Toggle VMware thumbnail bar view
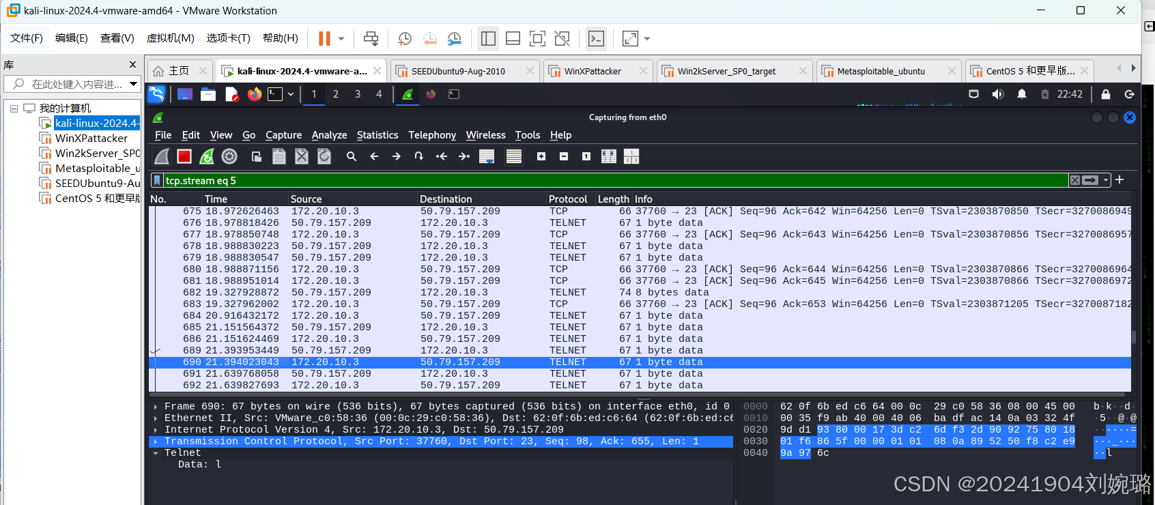The height and width of the screenshot is (505, 1155). point(513,39)
